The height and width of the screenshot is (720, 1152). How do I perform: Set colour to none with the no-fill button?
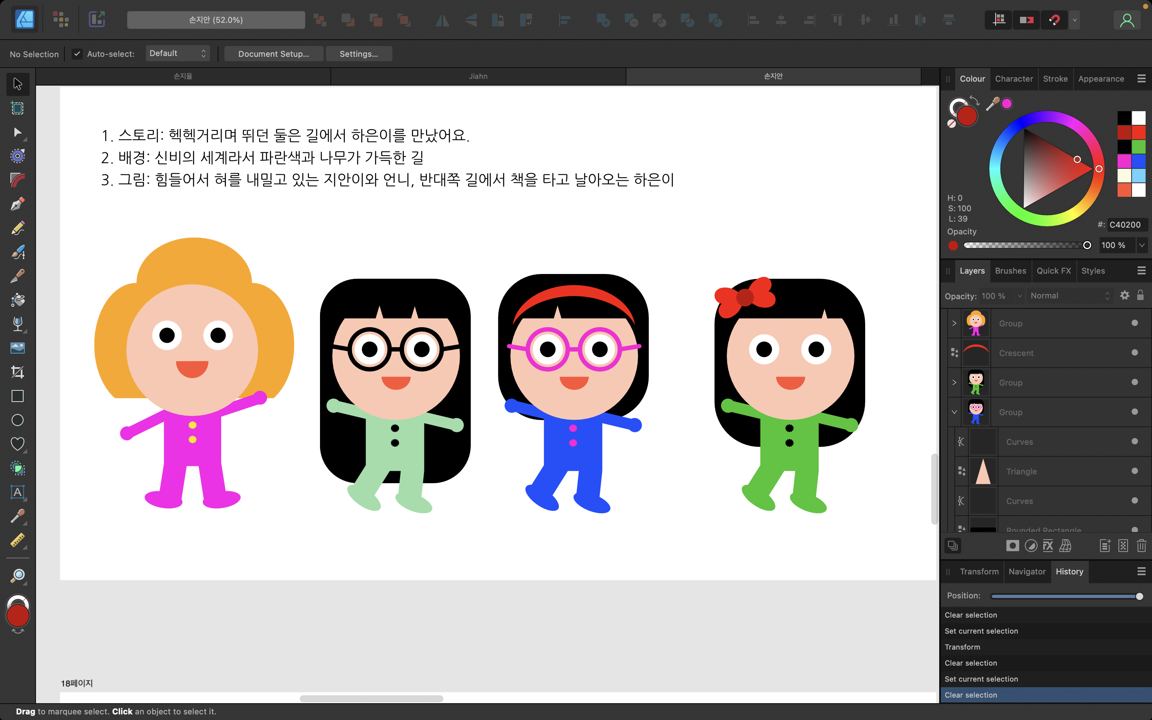[952, 124]
